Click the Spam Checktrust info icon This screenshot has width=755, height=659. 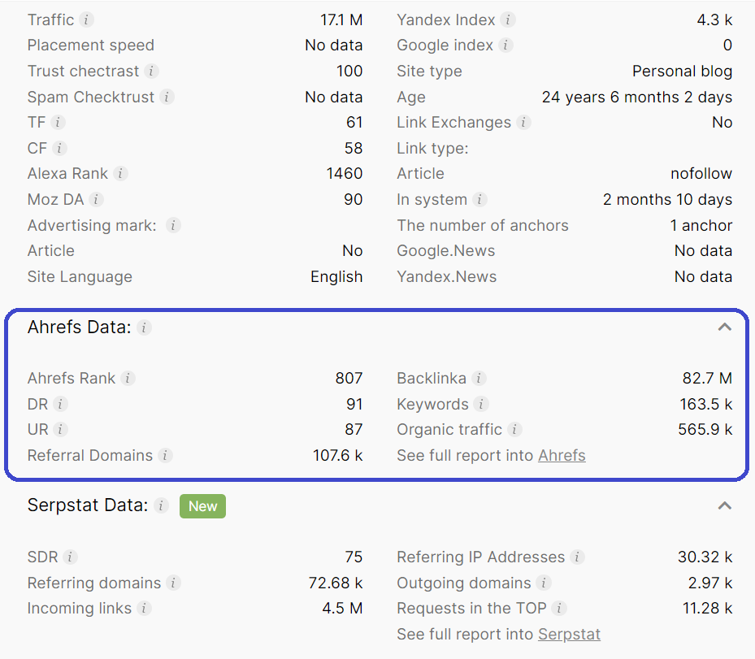(170, 97)
